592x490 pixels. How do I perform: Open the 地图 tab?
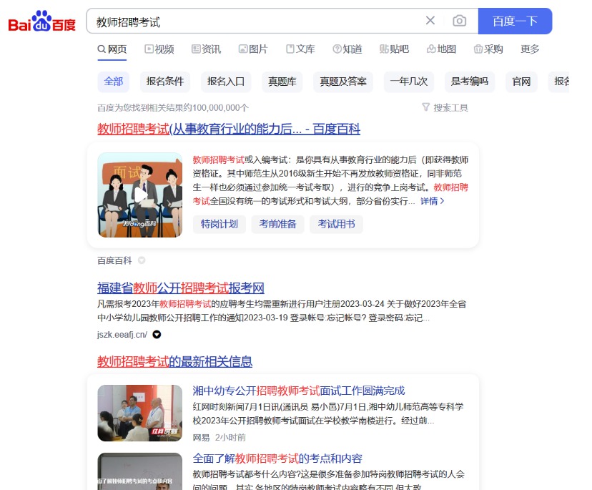point(441,49)
